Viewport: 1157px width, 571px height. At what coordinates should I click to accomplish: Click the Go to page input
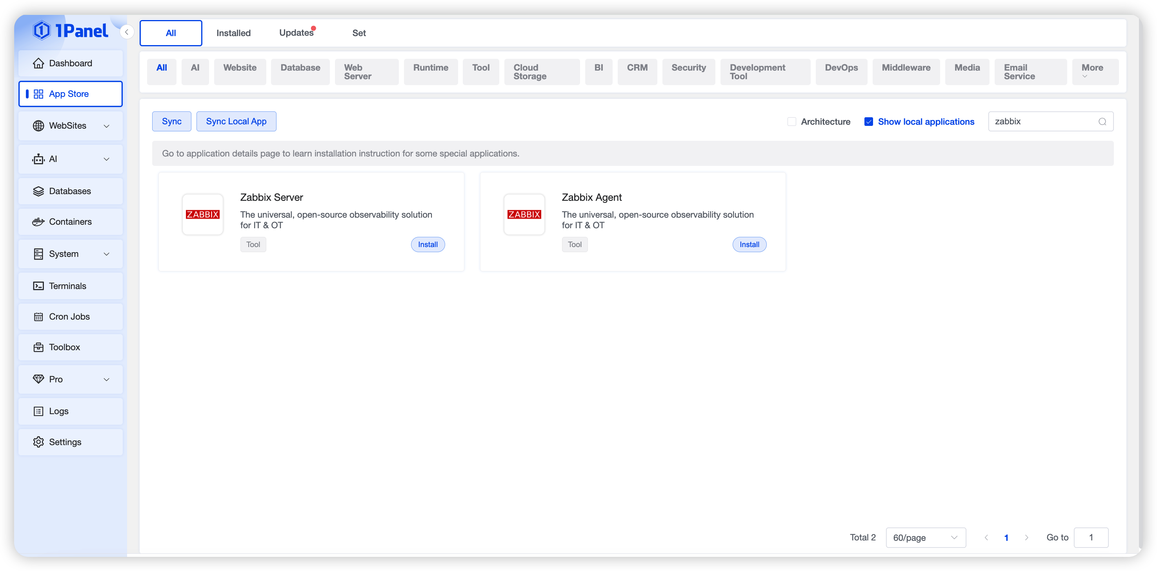pos(1091,538)
